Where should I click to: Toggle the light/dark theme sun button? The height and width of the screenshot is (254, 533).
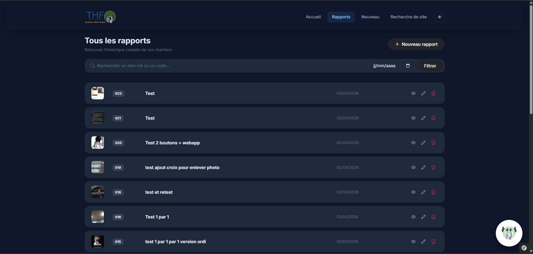pyautogui.click(x=439, y=17)
